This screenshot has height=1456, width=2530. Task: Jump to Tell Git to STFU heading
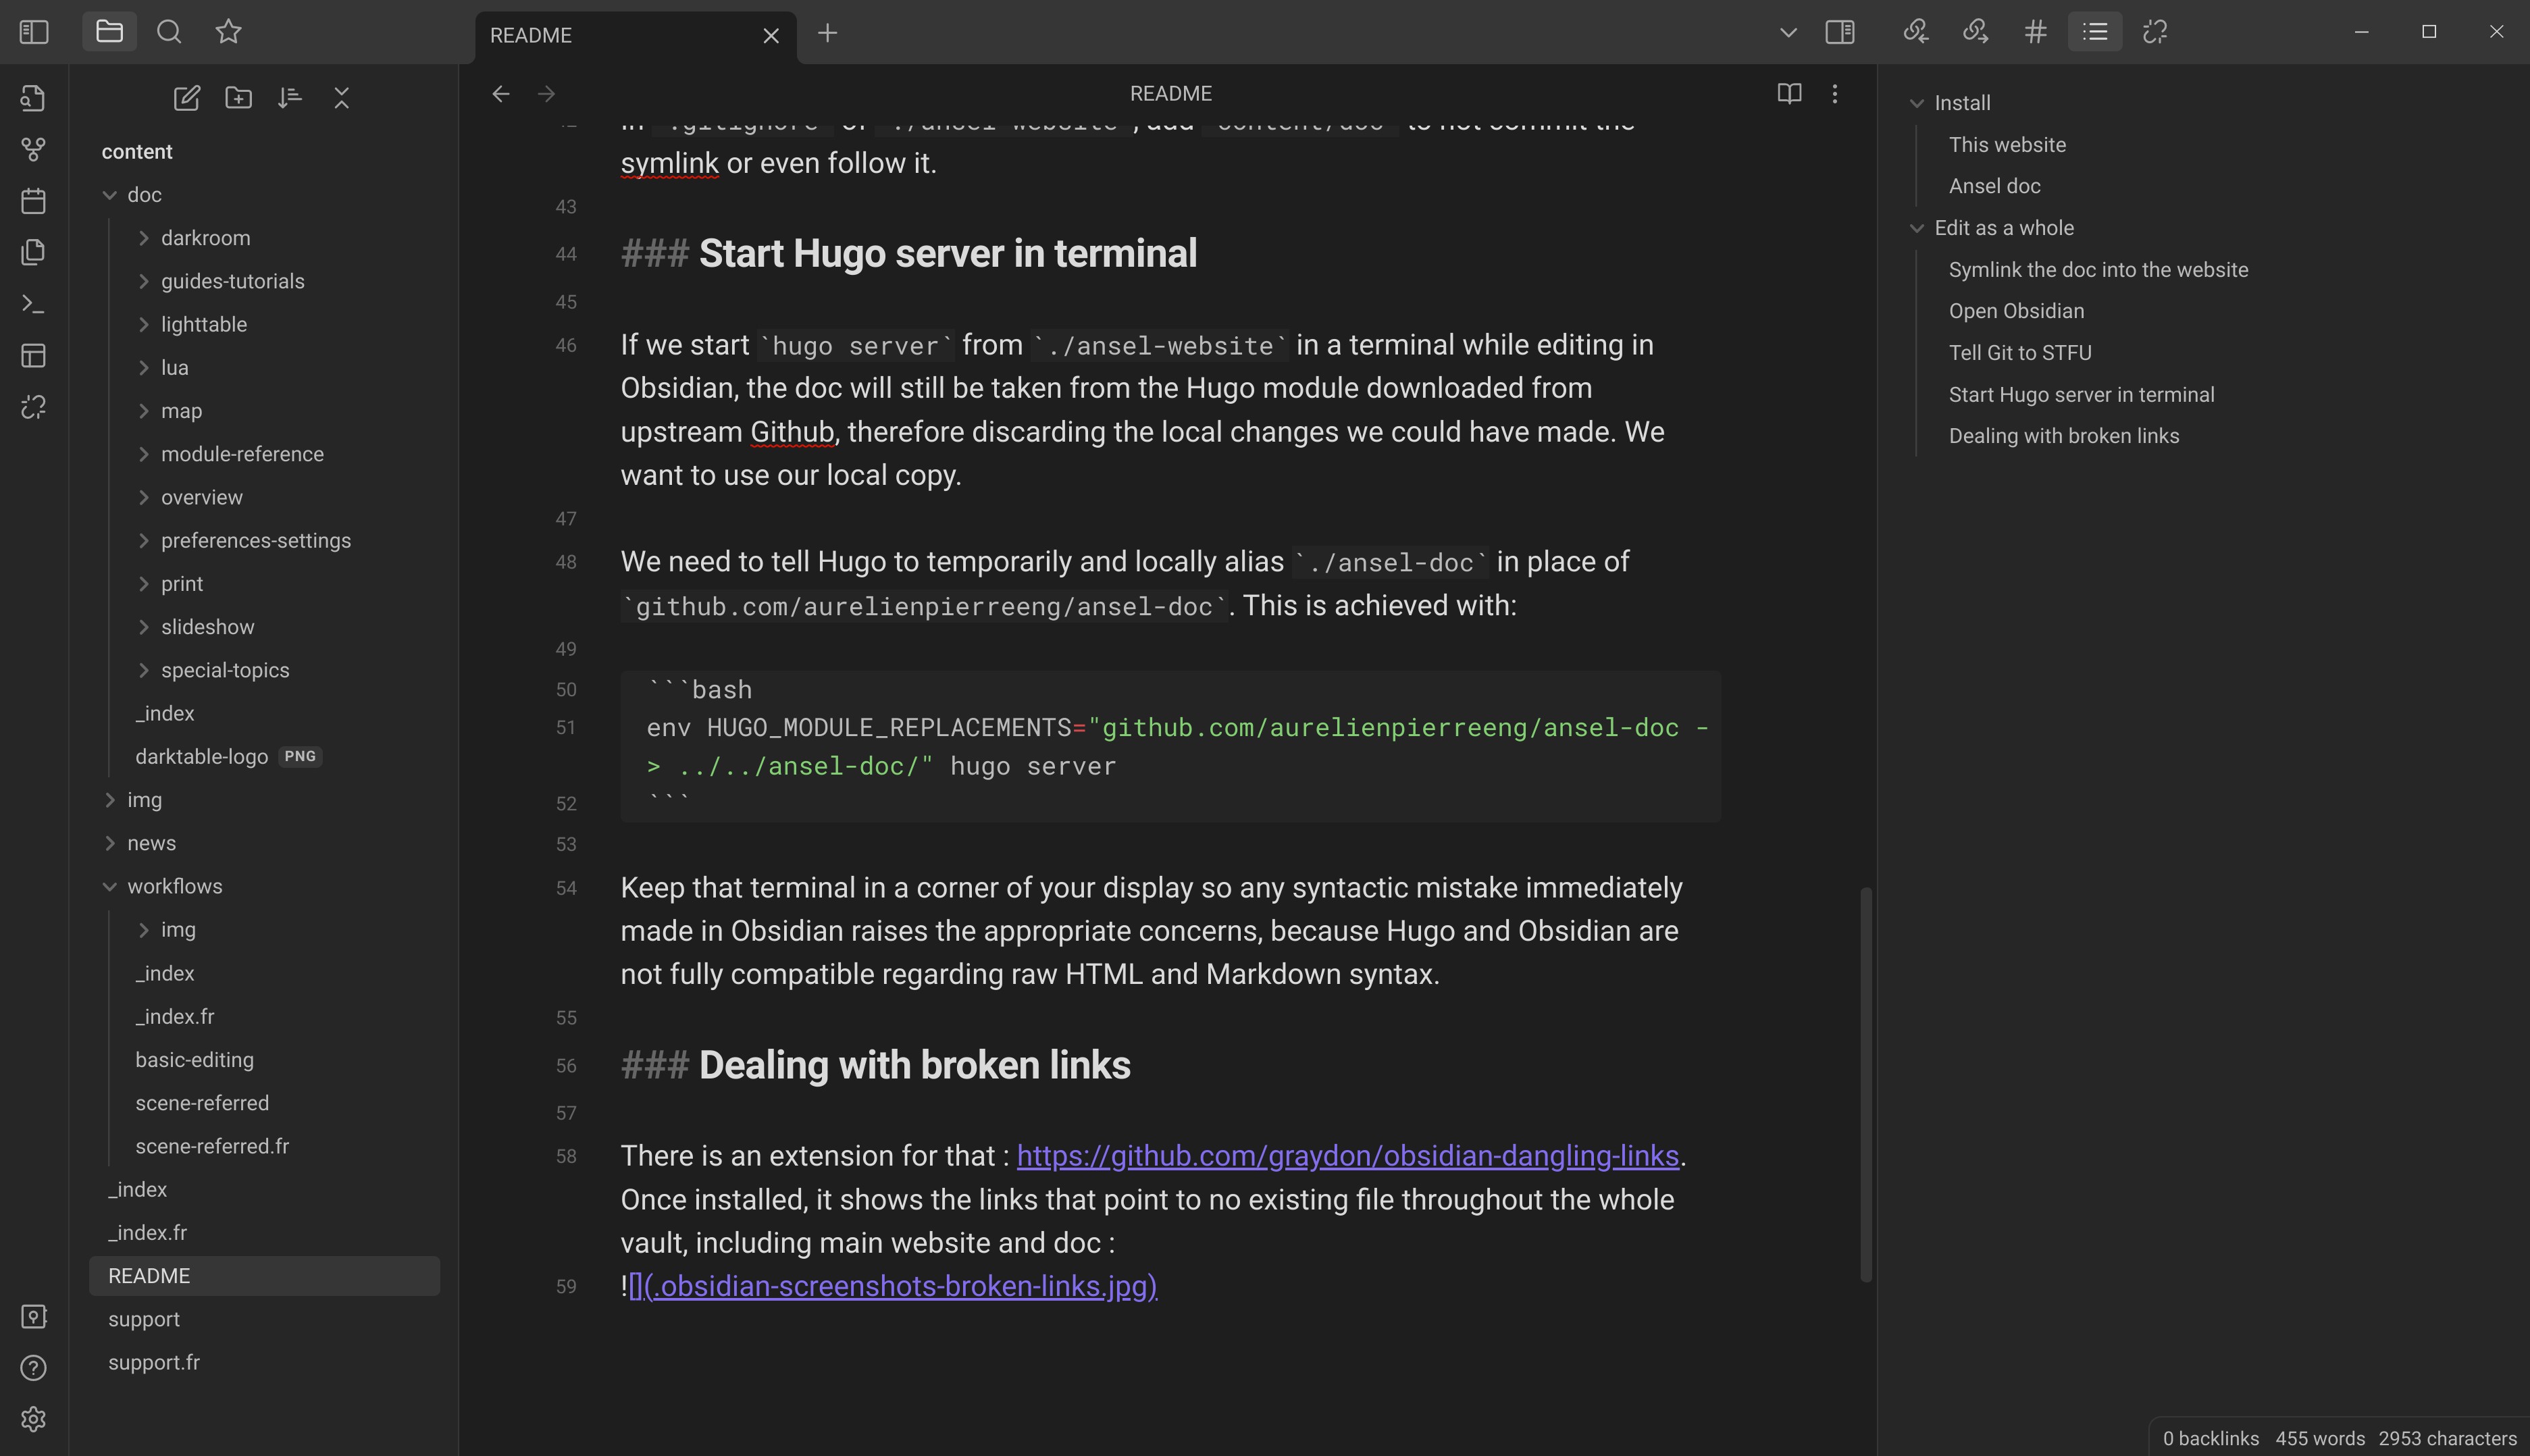pos(2020,353)
